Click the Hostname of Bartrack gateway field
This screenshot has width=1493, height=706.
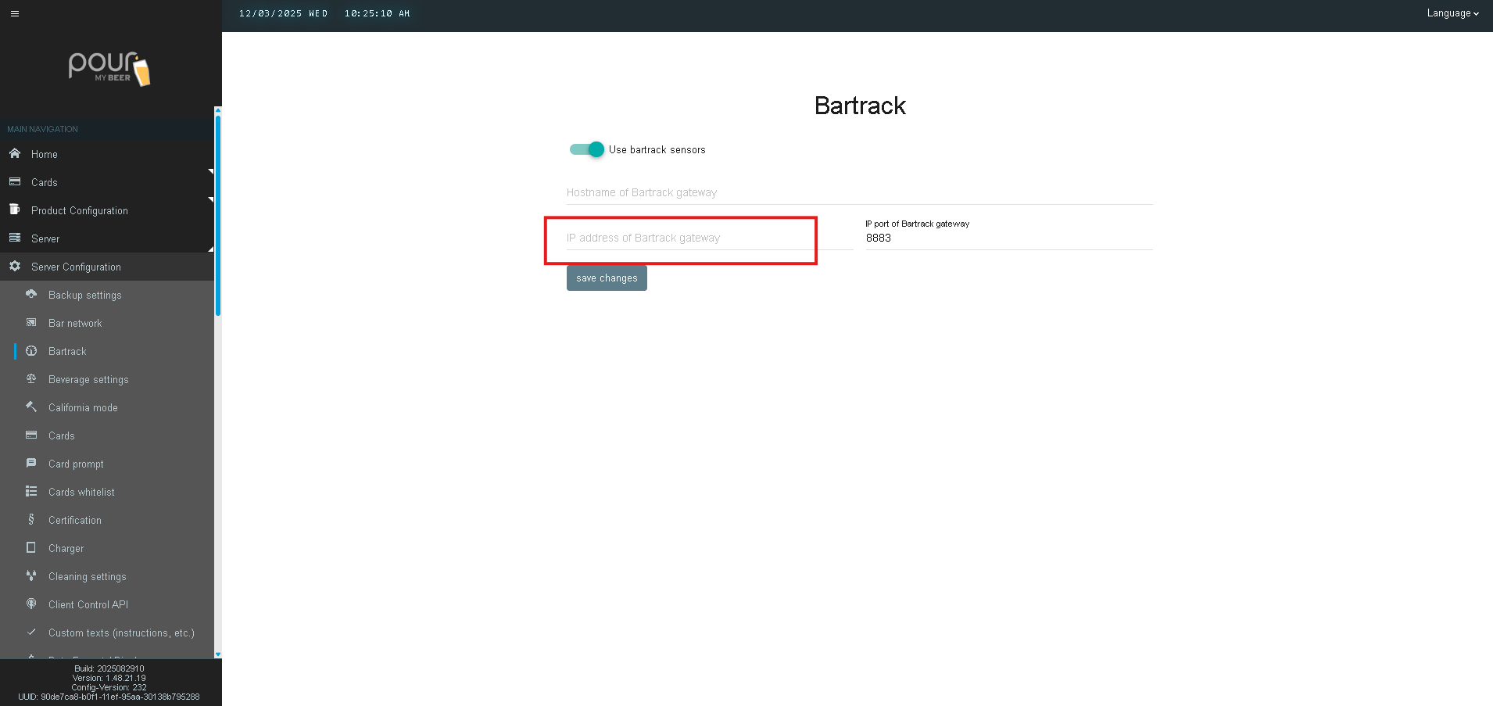pyautogui.click(x=858, y=193)
